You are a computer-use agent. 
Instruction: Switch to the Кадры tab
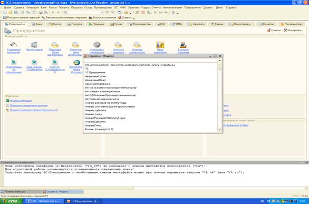[x=217, y=24]
